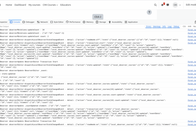Toggle the Warnings log filter
196x131 pixels.
(157, 26)
